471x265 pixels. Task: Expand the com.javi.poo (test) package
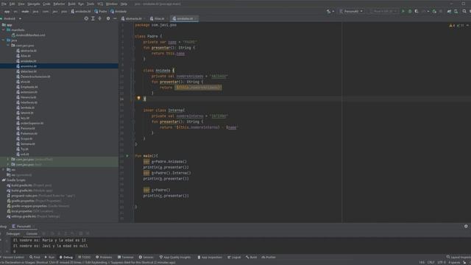click(8, 165)
